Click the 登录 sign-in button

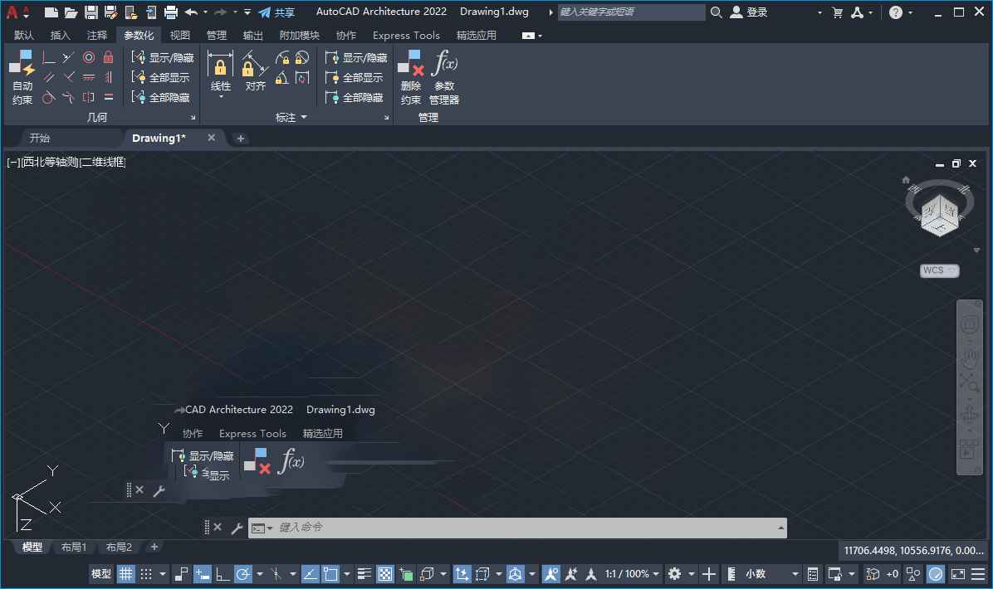(x=749, y=12)
